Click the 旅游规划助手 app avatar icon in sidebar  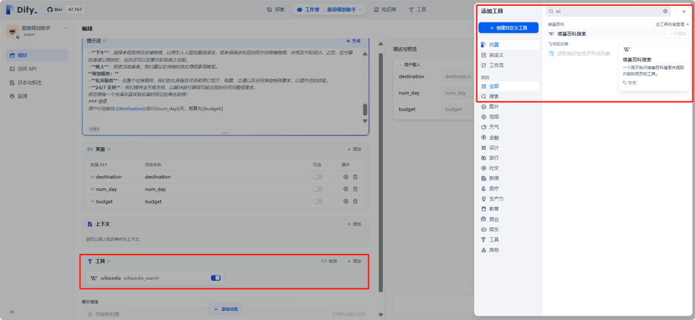click(x=12, y=31)
